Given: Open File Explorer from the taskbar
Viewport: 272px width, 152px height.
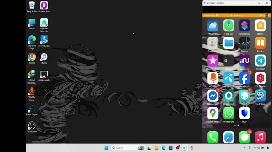Looking at the screenshot, I should pos(157,148).
